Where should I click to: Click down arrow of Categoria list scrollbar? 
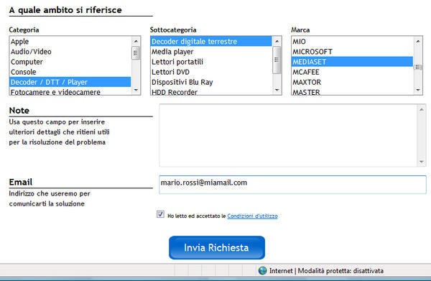point(136,90)
